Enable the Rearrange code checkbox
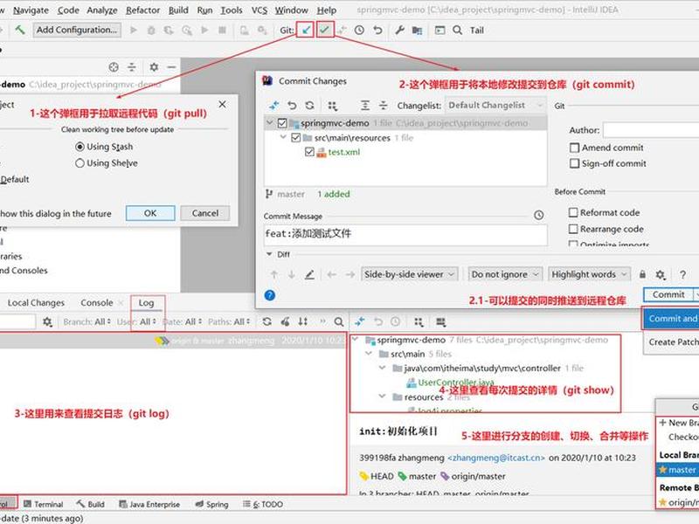 point(573,229)
